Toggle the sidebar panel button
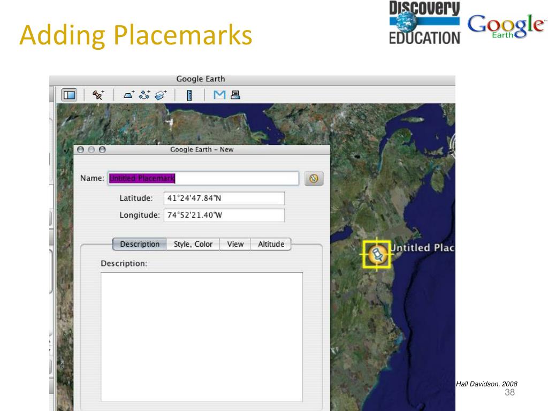 pos(69,95)
